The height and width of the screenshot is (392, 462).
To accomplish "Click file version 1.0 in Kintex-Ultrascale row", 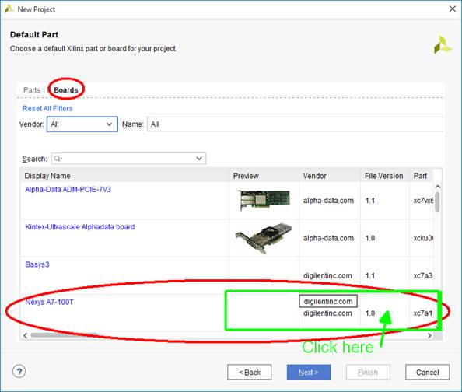I will point(370,238).
